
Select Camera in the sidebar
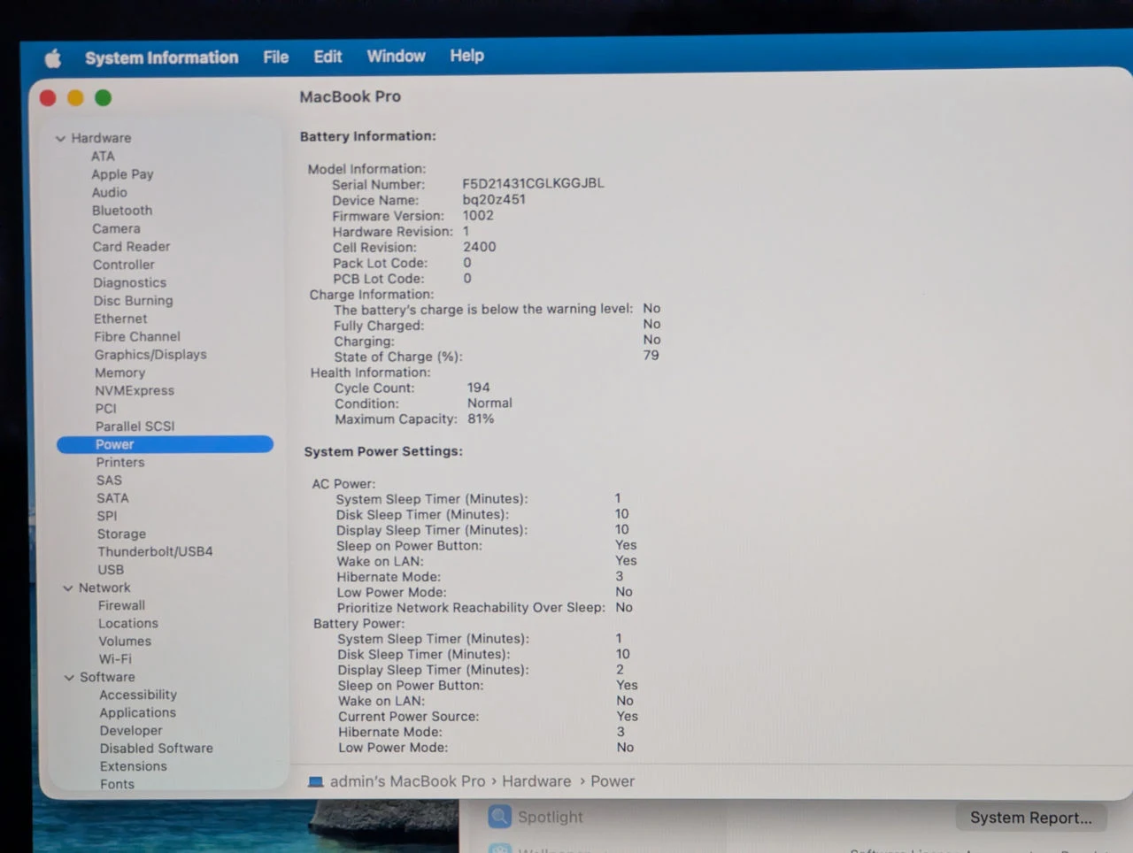point(116,228)
